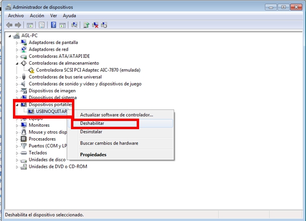Click the Forward arrow toolbar icon
The image size is (306, 221).
[x=18, y=25]
